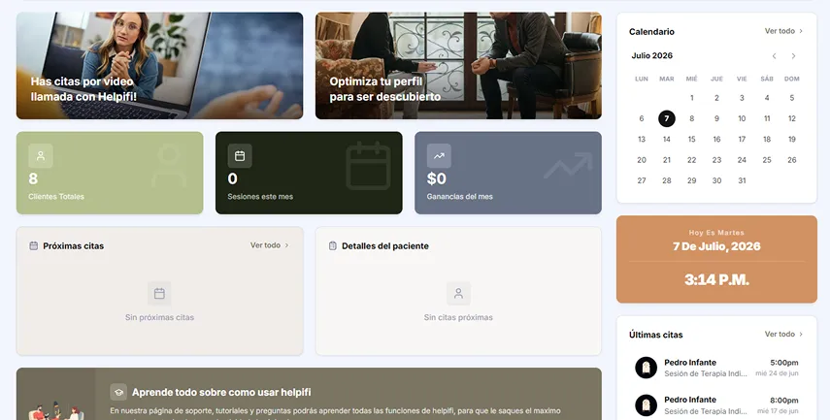Click the Ganancias del mes trend icon
830x420 pixels.
439,156
